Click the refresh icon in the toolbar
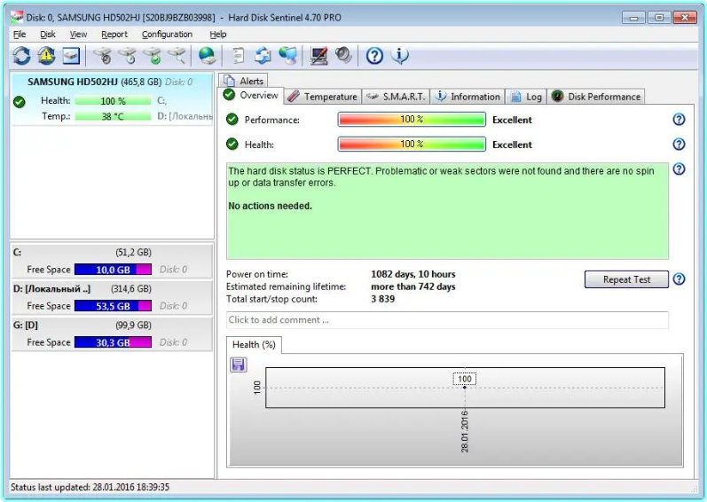 pyautogui.click(x=21, y=56)
